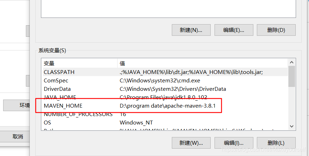The height and width of the screenshot is (156, 309).
Task: Click the 环境 button in the back window
Action: pos(16,105)
